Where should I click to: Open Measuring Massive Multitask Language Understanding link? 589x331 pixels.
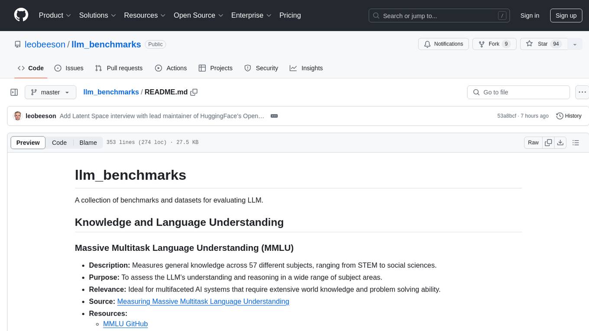click(x=203, y=301)
